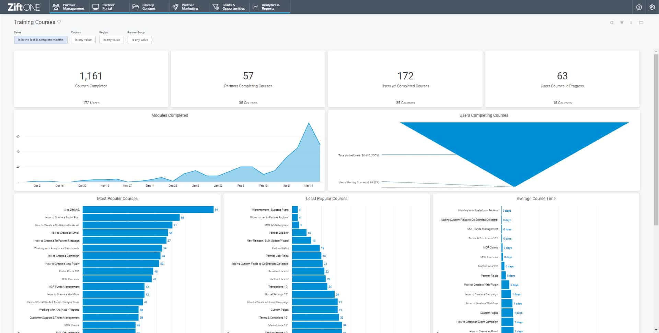The height and width of the screenshot is (333, 659).
Task: Favorite Training Courses with the heart icon
Action: click(59, 22)
